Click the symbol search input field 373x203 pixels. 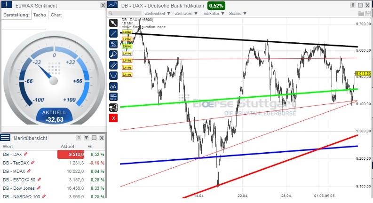pyautogui.click(x=125, y=14)
